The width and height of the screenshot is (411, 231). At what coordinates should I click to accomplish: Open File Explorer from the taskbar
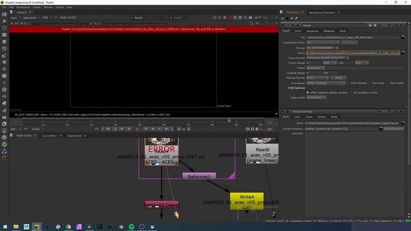[16, 227]
